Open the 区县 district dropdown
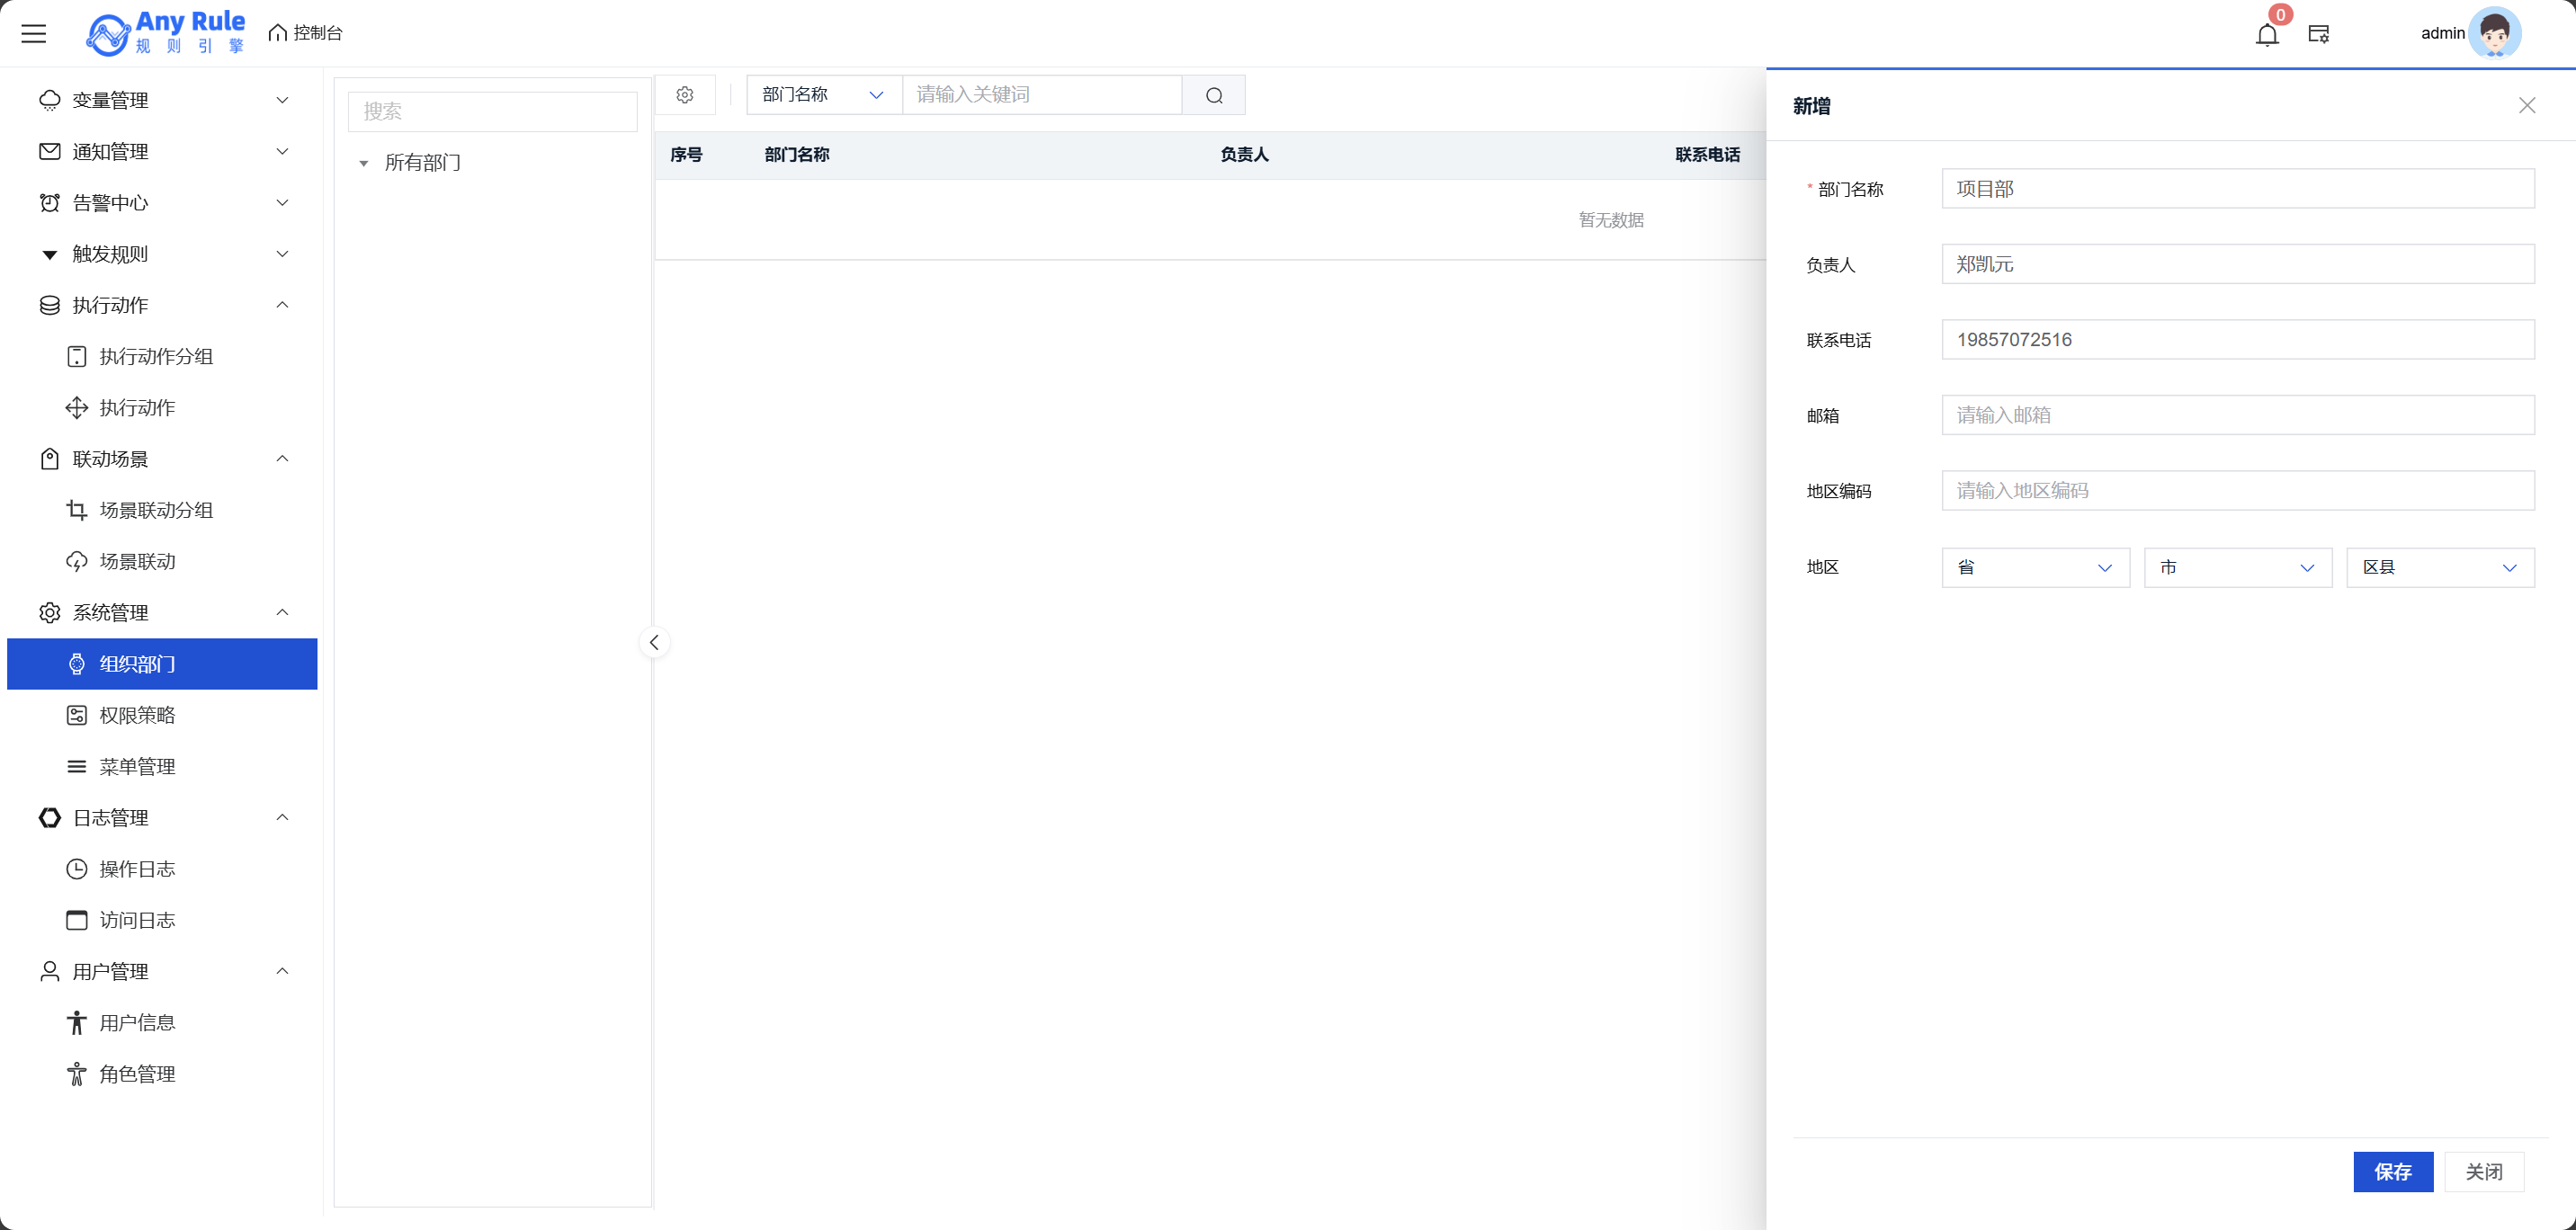 [x=2439, y=567]
